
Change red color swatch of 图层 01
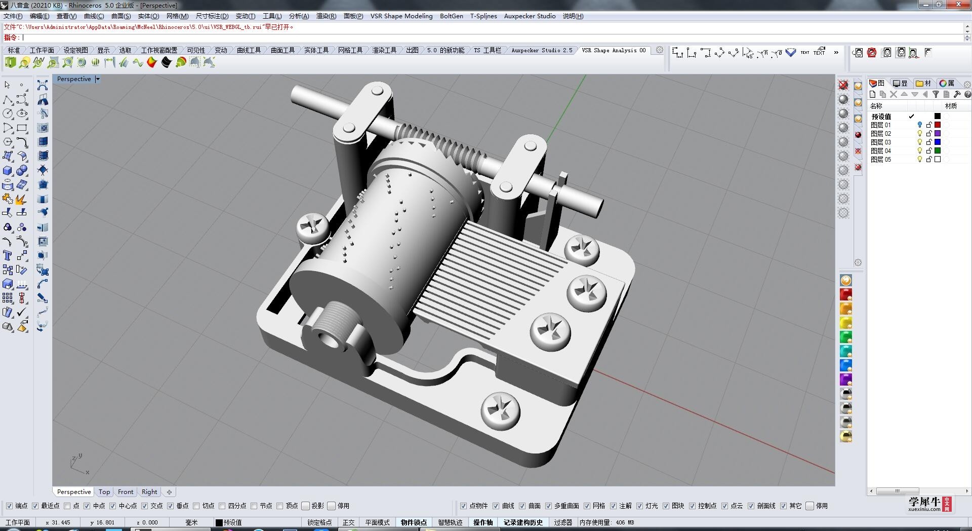(x=938, y=125)
